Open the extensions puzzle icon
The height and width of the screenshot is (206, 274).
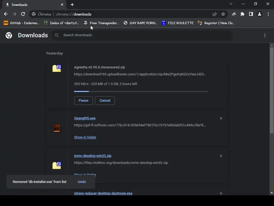(242, 14)
